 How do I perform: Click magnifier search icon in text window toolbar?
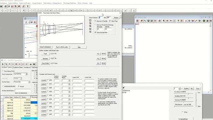[145, 21]
